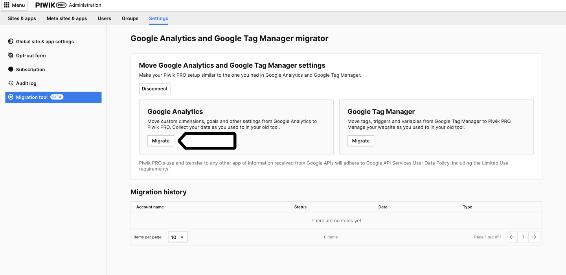Image resolution: width=566 pixels, height=275 pixels.
Task: Click the '0 items' count
Action: (x=331, y=237)
